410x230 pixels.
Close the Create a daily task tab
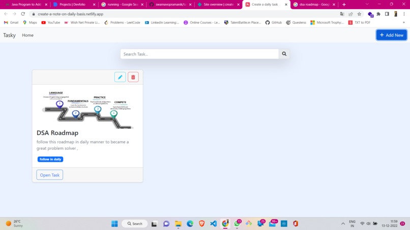point(286,5)
